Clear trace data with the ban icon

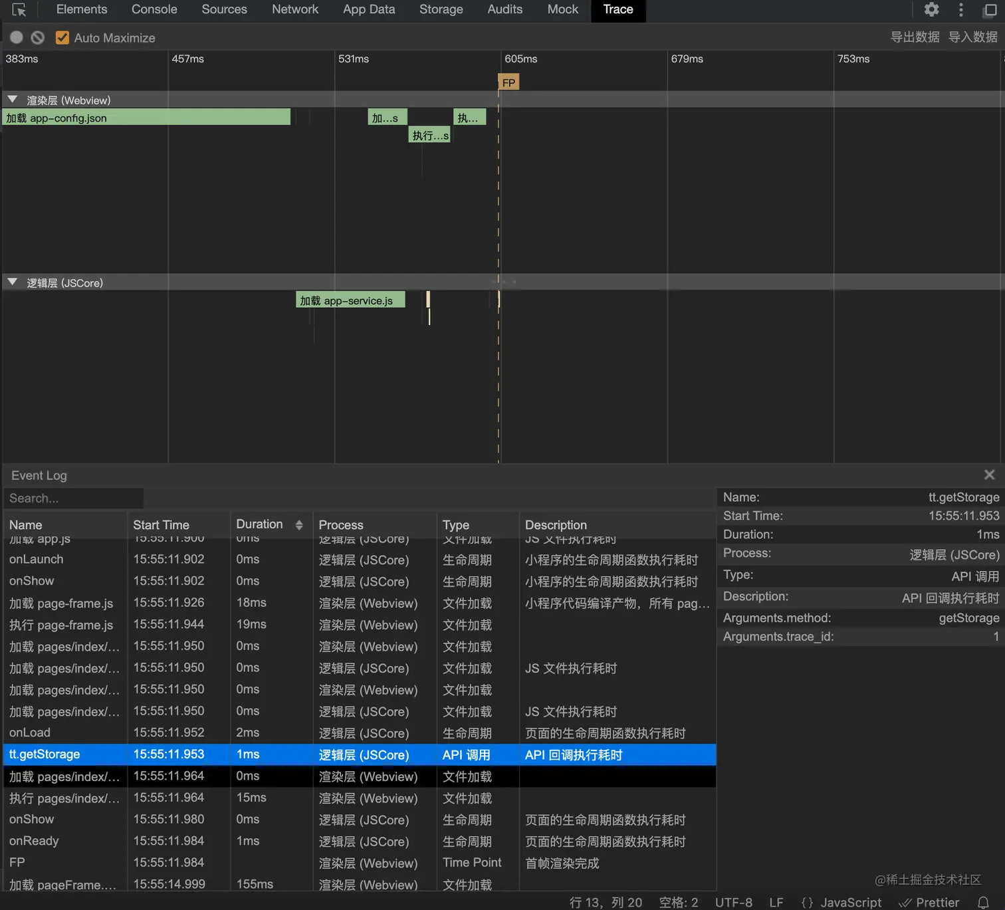(x=38, y=38)
